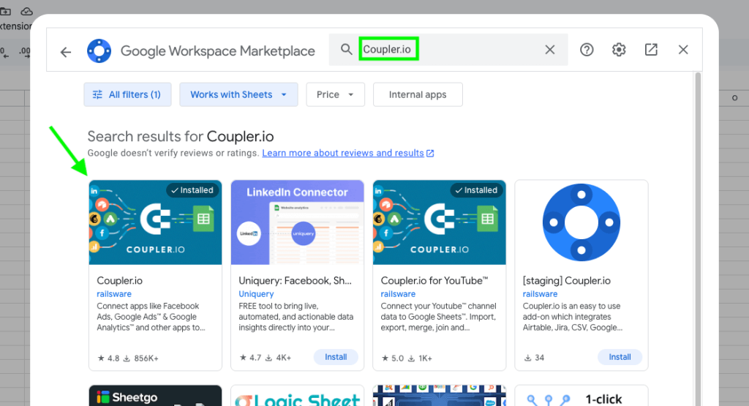Viewport: 749px width, 406px height.
Task: Open the Coupler.io for YouTube banner
Action: point(439,222)
